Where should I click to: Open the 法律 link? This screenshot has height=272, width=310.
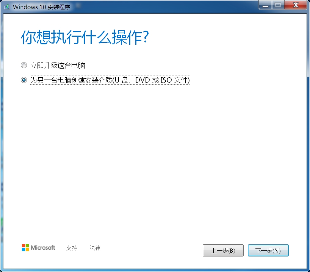tap(95, 248)
